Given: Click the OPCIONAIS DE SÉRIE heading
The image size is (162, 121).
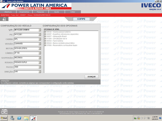Looking at the screenshot, I should tap(52, 29).
